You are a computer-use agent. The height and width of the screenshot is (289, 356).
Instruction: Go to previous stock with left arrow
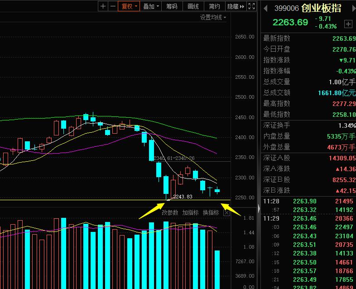[x=265, y=9]
